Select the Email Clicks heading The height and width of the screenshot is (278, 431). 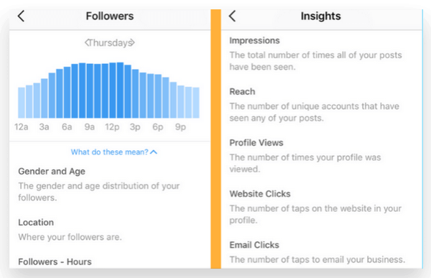click(x=254, y=245)
